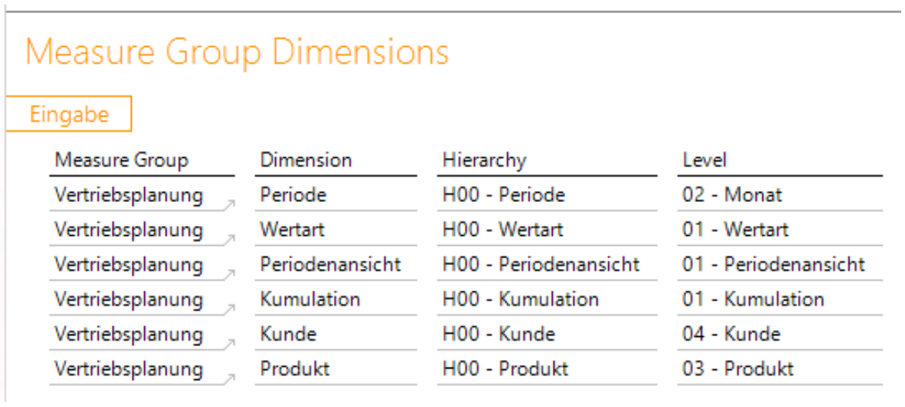The height and width of the screenshot is (407, 905).
Task: Click the 02 - Monat level cell
Action: click(x=732, y=195)
